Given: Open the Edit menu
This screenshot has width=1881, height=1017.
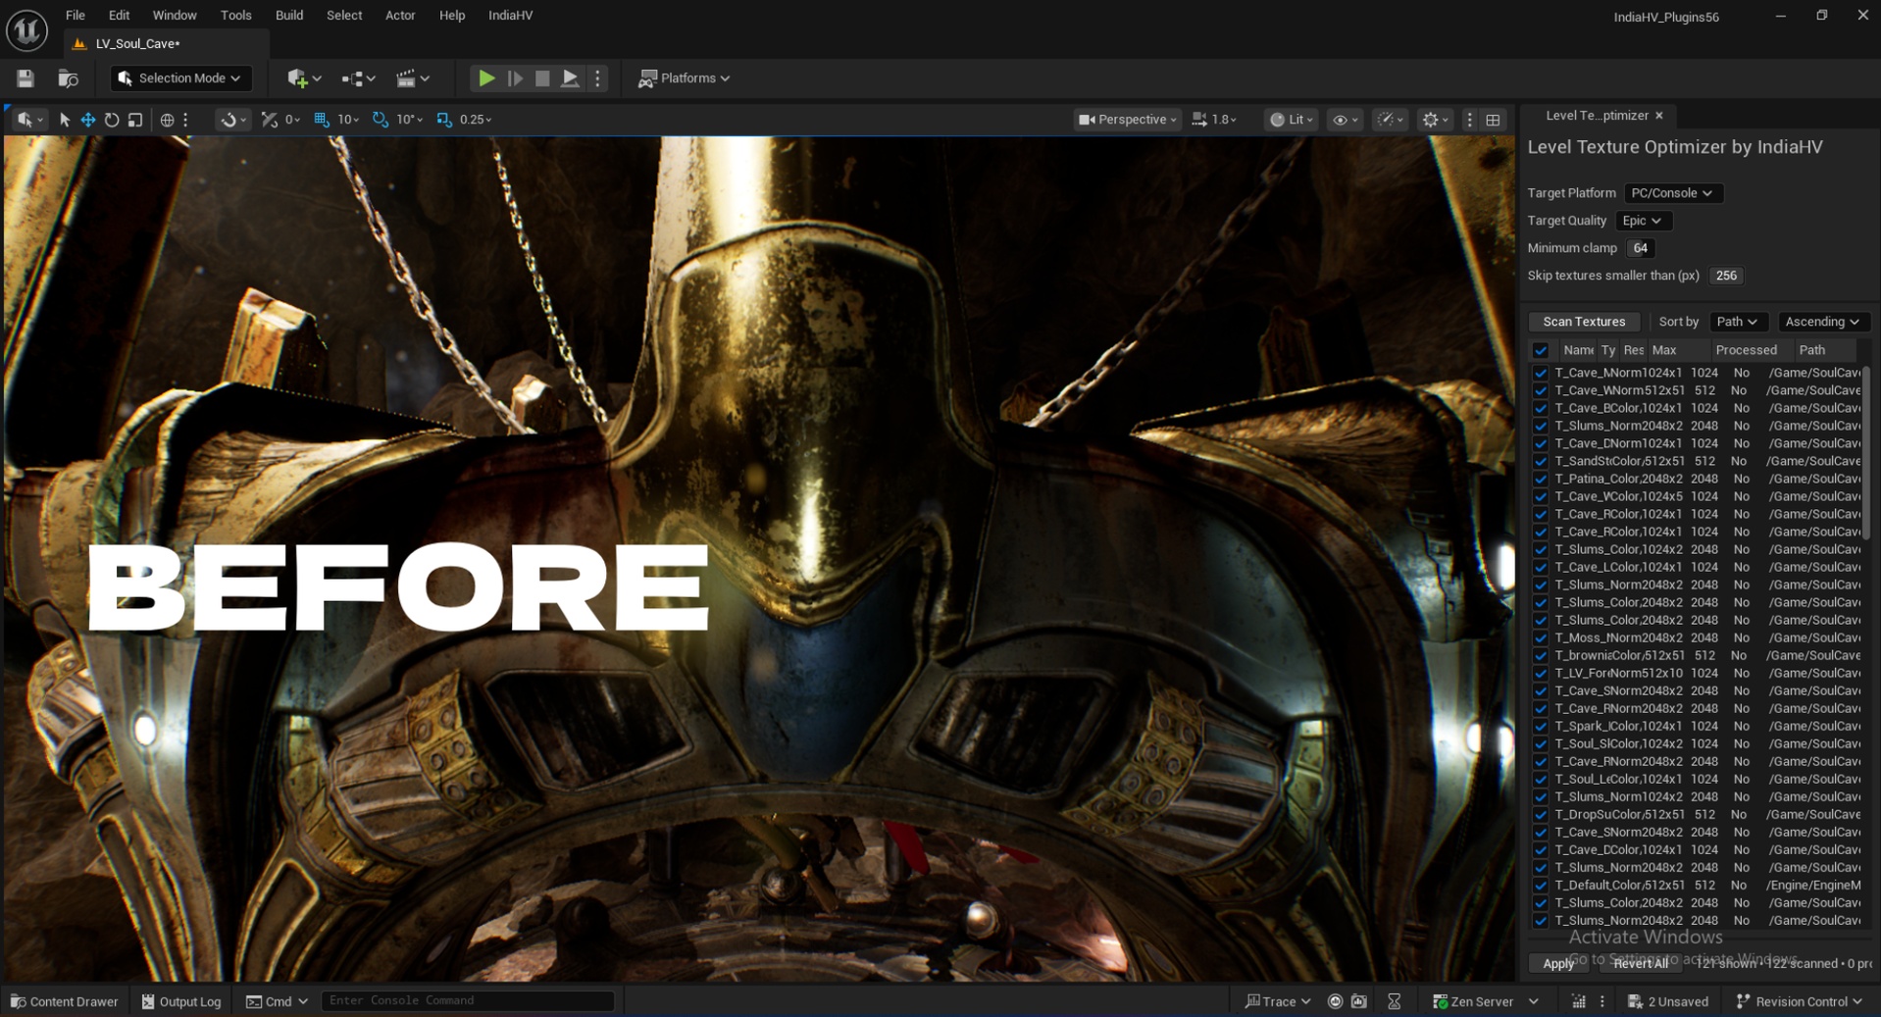Looking at the screenshot, I should (x=119, y=16).
